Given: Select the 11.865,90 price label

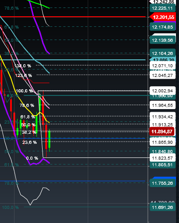Looking at the screenshot, I should click(x=162, y=142).
